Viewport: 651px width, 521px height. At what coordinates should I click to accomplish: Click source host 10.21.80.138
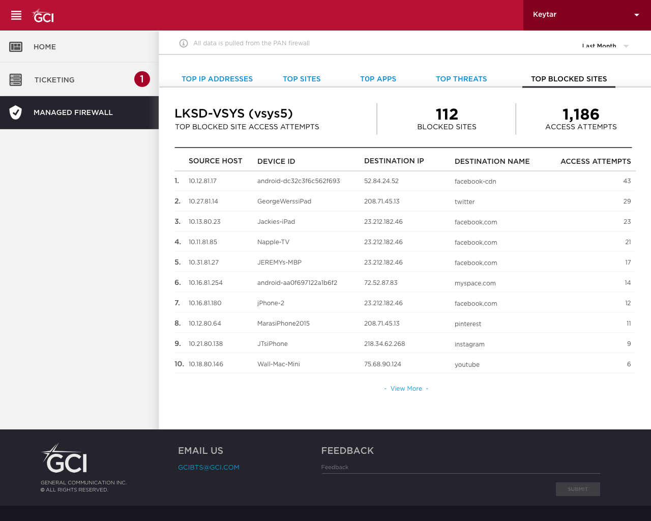205,344
